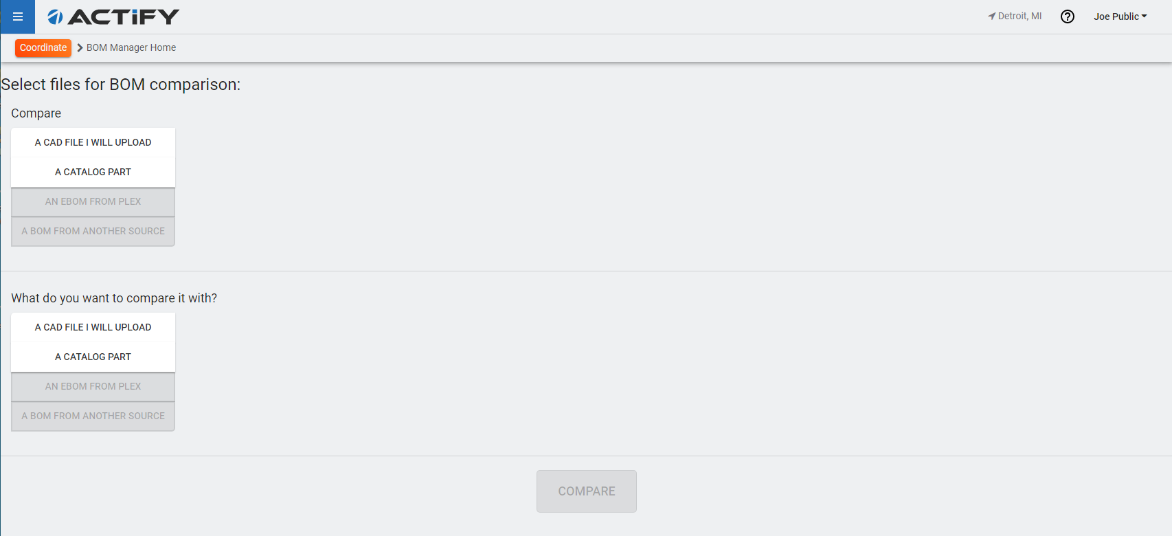The image size is (1172, 536).
Task: Click the breadcrumb chevron before BOM Manager Home
Action: (80, 47)
